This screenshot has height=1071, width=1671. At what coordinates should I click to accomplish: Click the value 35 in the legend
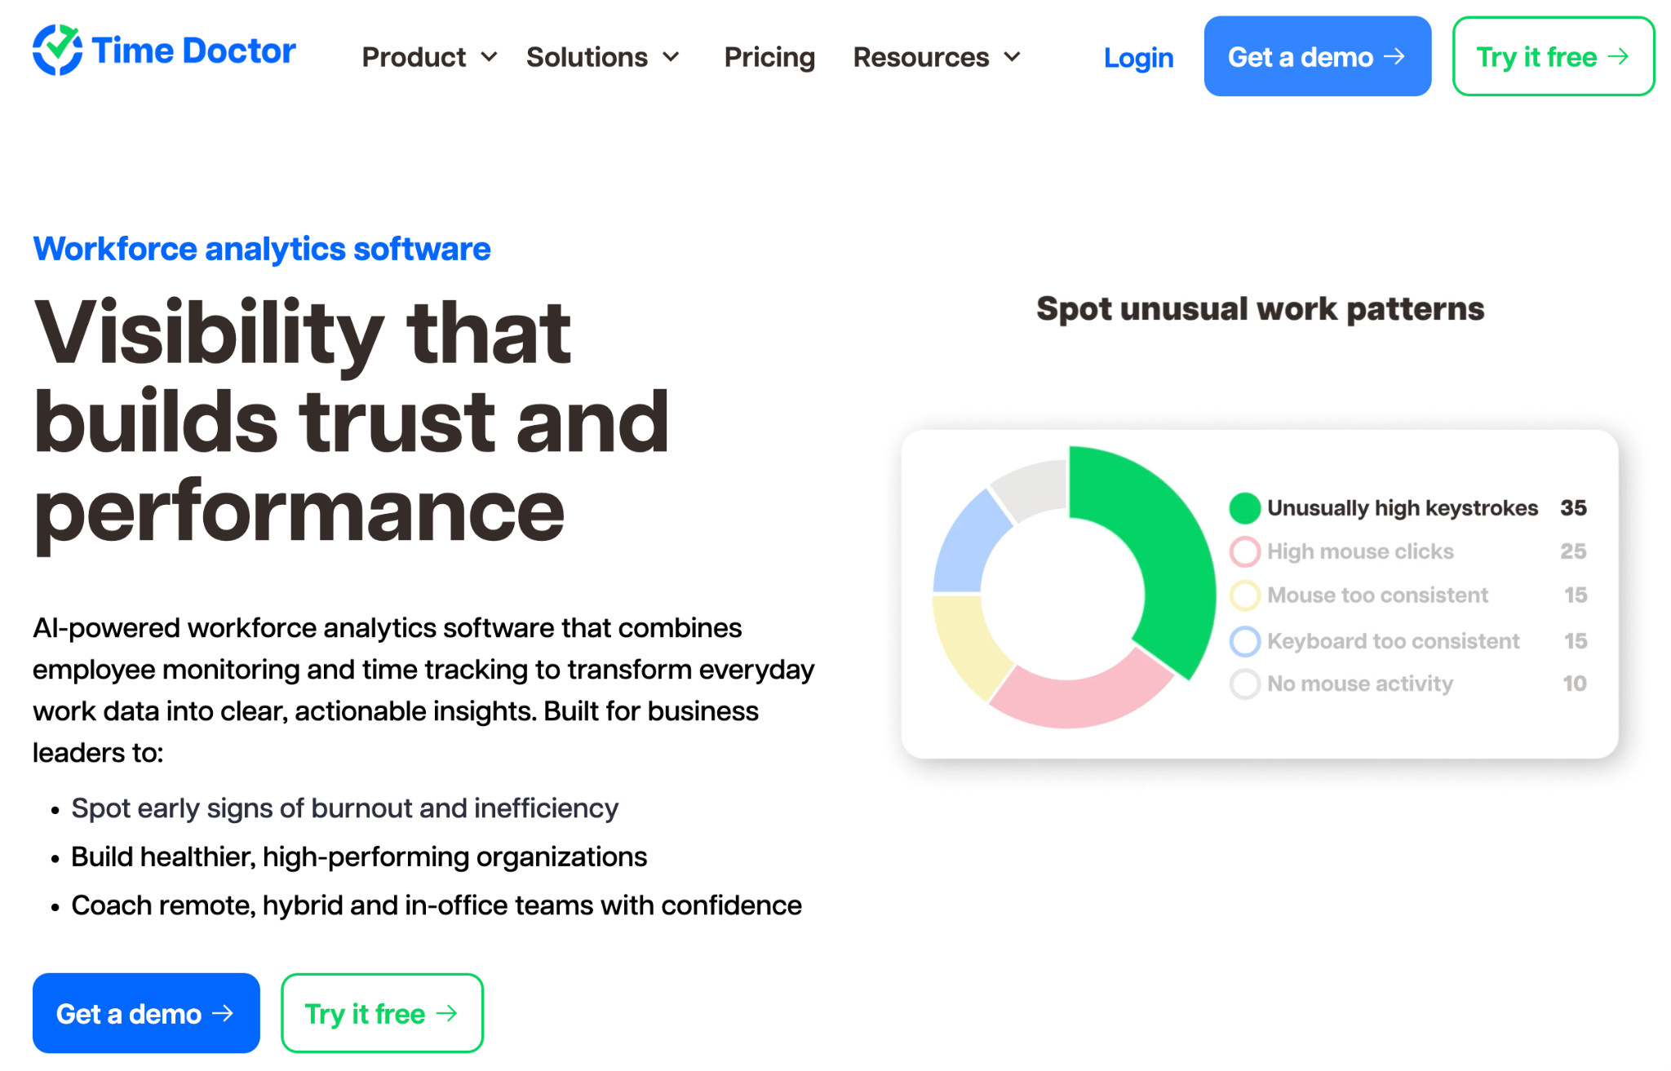click(x=1573, y=508)
